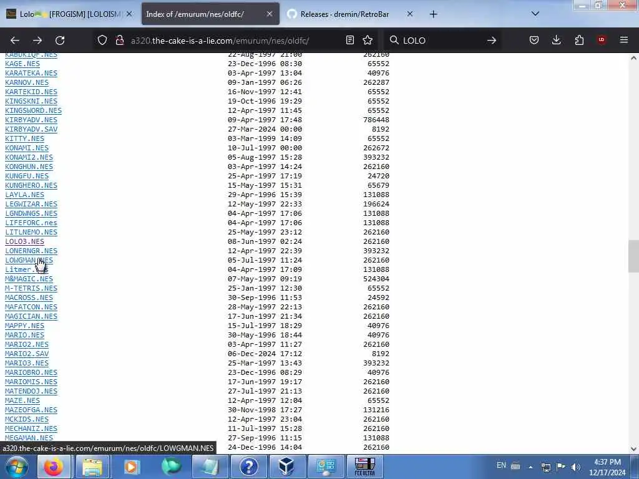Go back to the previous page
Viewport: 639px width, 479px height.
15,41
